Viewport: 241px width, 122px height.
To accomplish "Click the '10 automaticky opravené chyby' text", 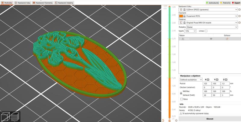I will (196, 114).
